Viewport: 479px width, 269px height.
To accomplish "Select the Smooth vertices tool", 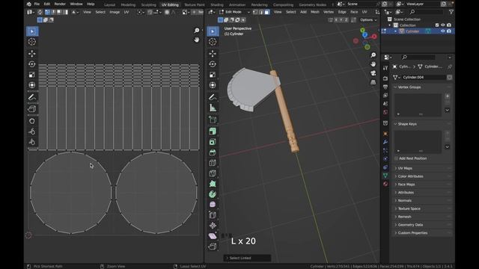I will [x=213, y=205].
